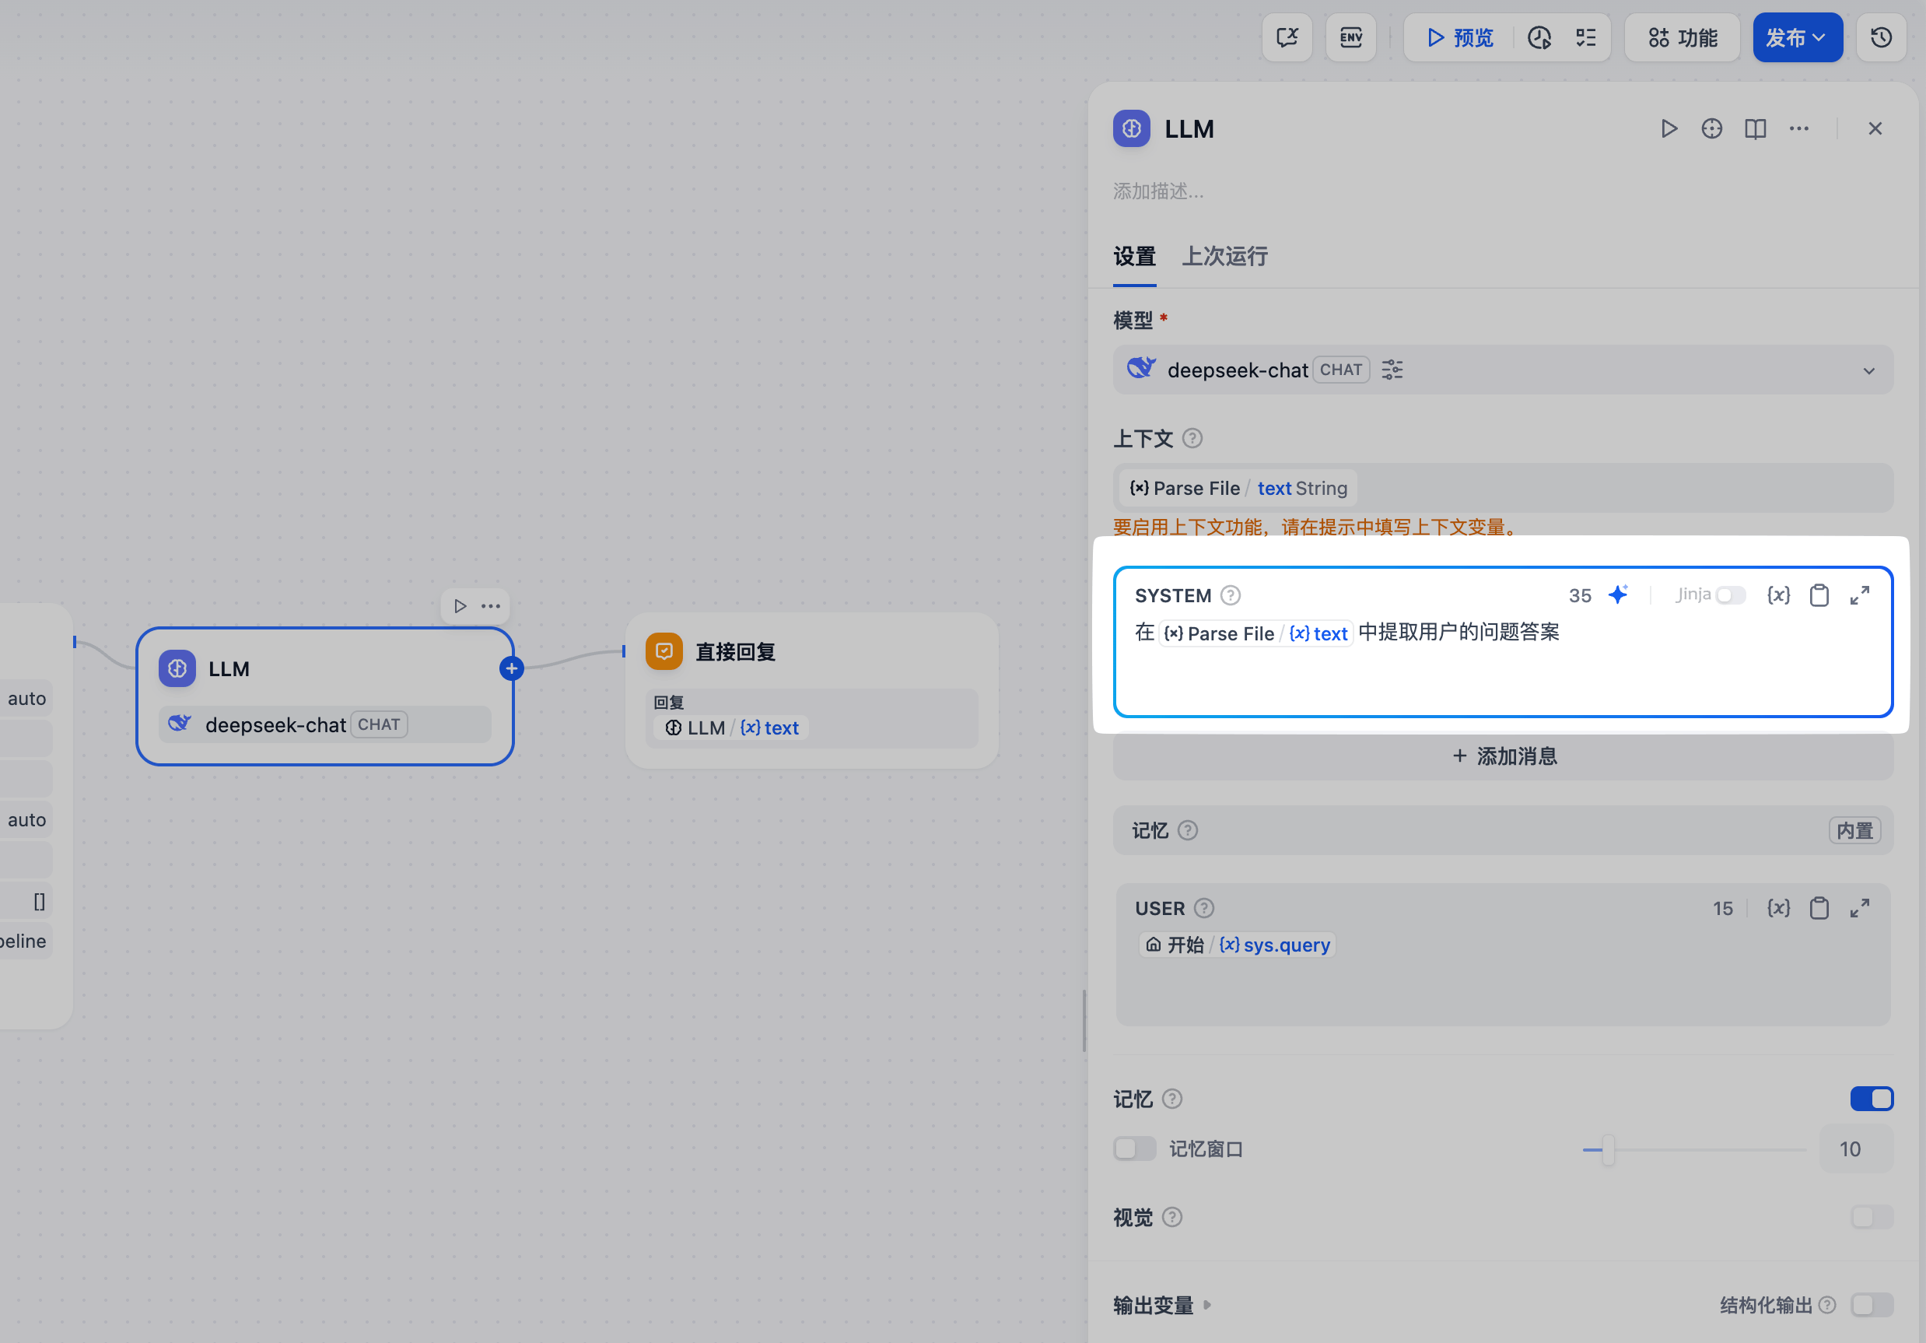Click the ENV environment variables icon
This screenshot has width=1926, height=1343.
point(1350,38)
